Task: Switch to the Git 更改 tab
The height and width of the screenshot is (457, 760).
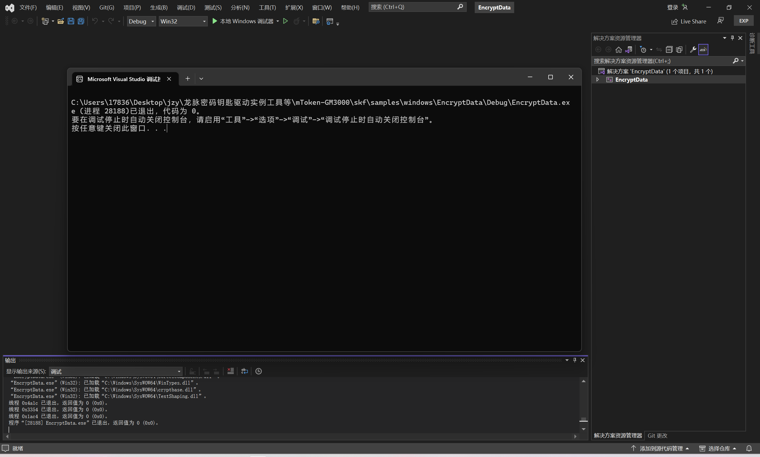Action: [x=657, y=435]
